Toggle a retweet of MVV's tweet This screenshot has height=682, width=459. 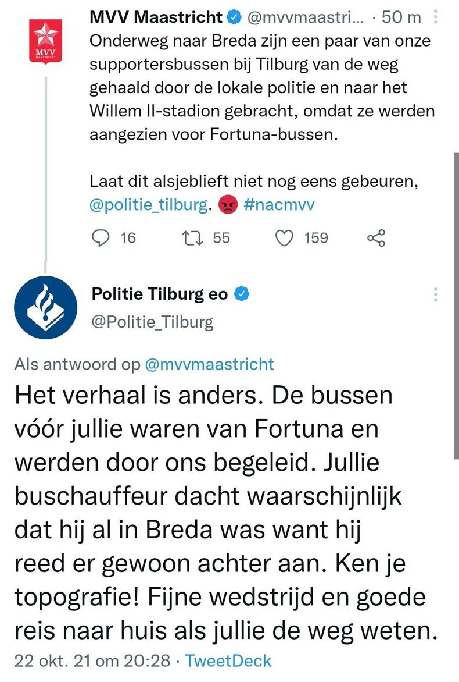coord(193,237)
